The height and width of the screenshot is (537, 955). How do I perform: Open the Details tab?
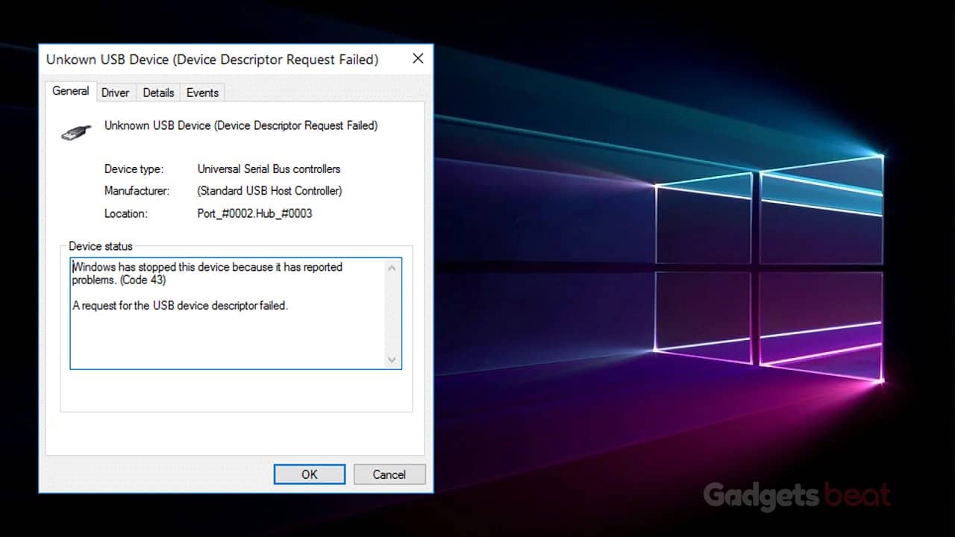[158, 92]
